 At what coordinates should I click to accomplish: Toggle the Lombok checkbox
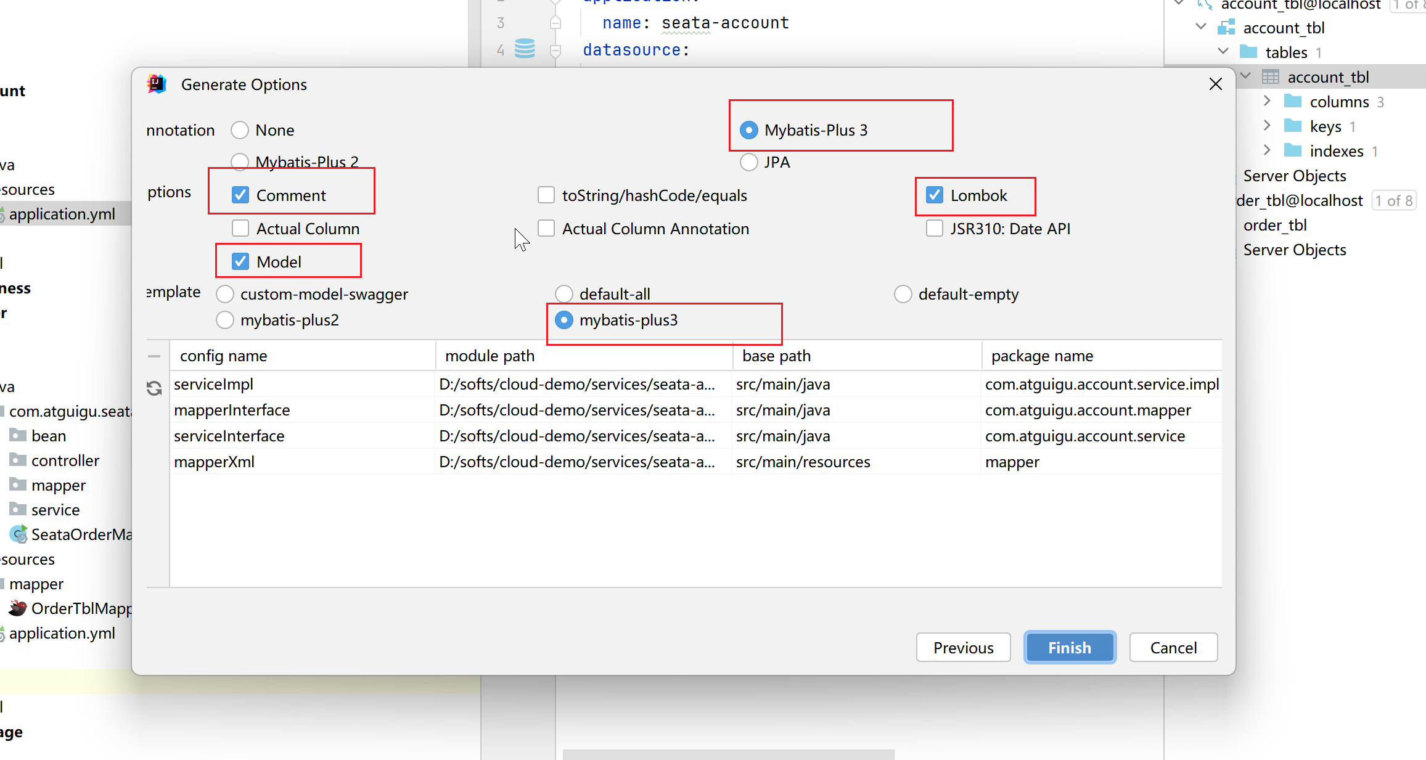(935, 195)
